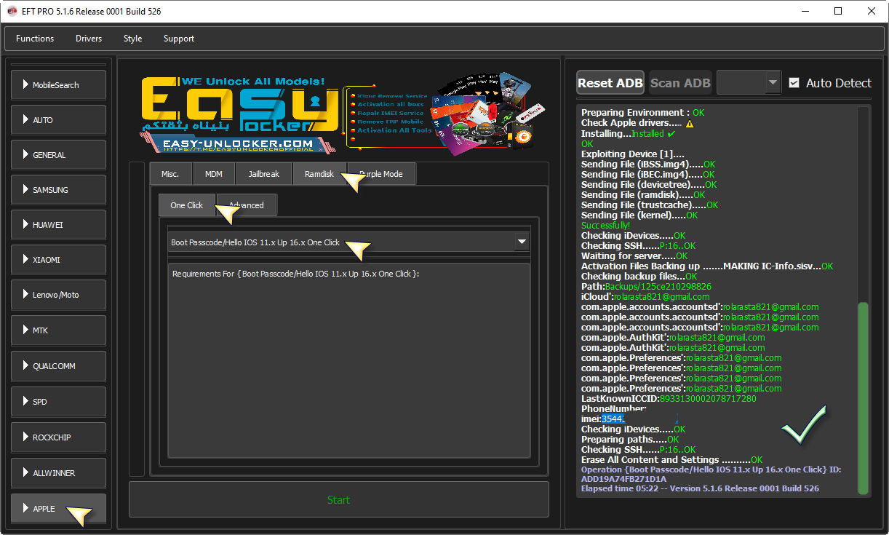Select the HUAWEI section
This screenshot has height=535, width=889.
pos(58,225)
